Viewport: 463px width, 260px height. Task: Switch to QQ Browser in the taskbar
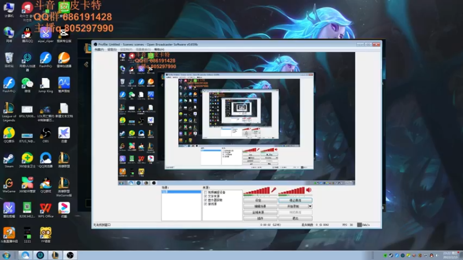click(x=25, y=255)
